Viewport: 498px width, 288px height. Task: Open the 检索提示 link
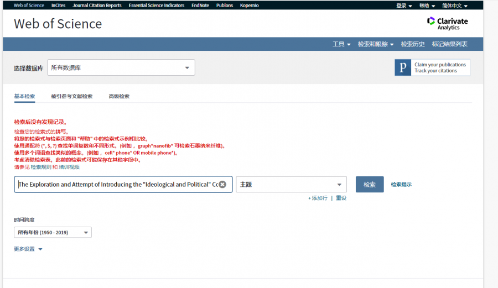(x=401, y=184)
